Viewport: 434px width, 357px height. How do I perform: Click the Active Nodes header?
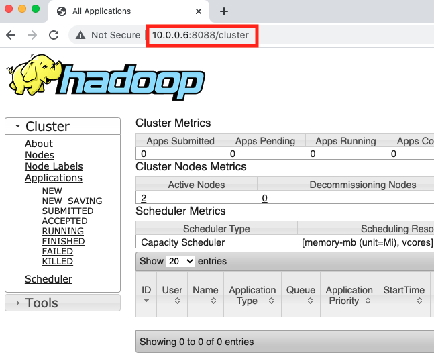click(x=197, y=185)
